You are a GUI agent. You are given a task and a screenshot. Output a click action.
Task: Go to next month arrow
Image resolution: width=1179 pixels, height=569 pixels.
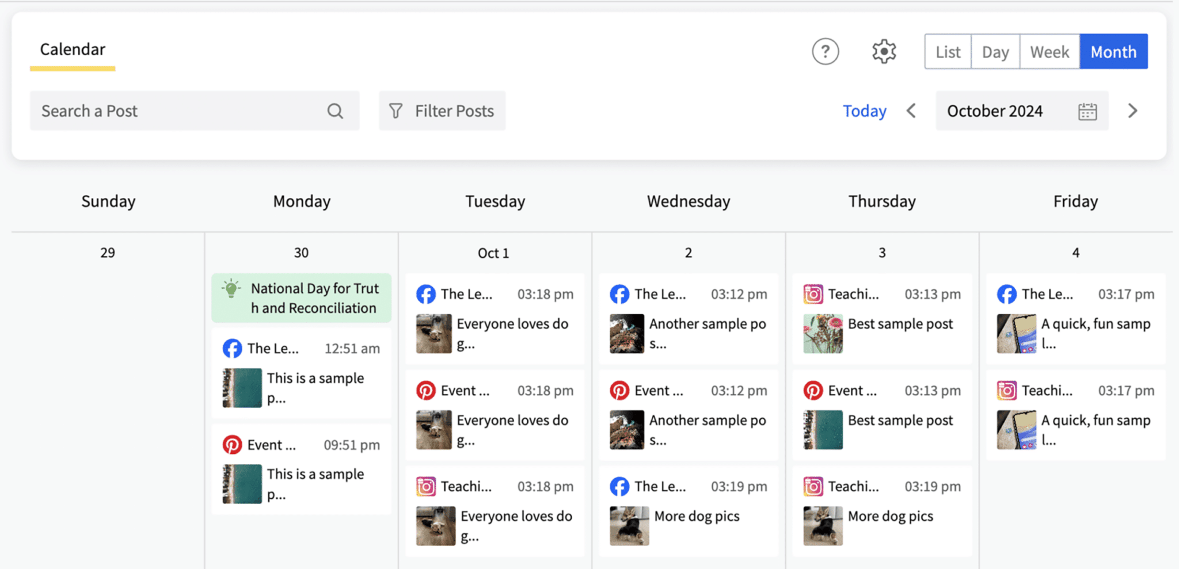[1132, 110]
